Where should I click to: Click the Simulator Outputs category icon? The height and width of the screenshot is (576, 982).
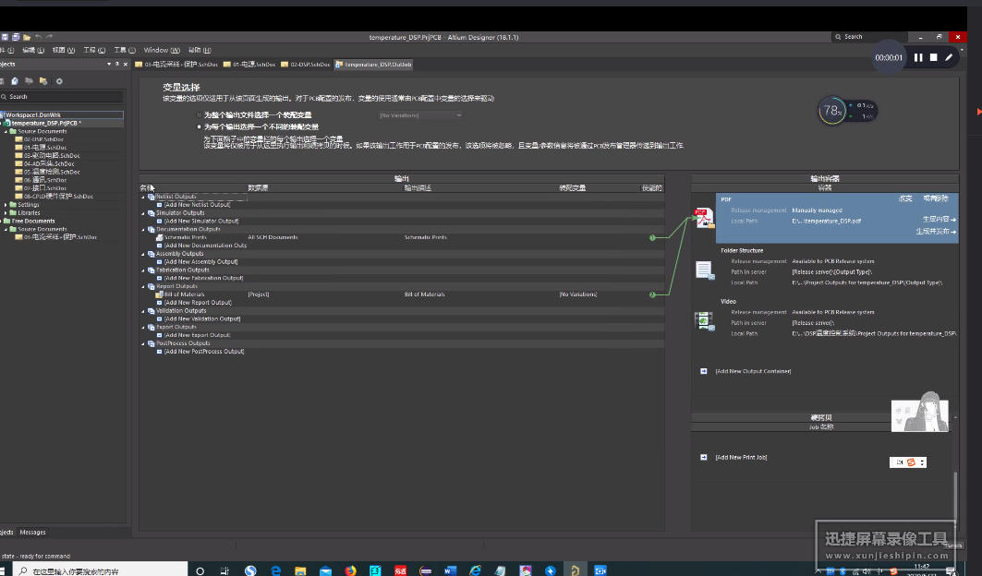tap(151, 213)
